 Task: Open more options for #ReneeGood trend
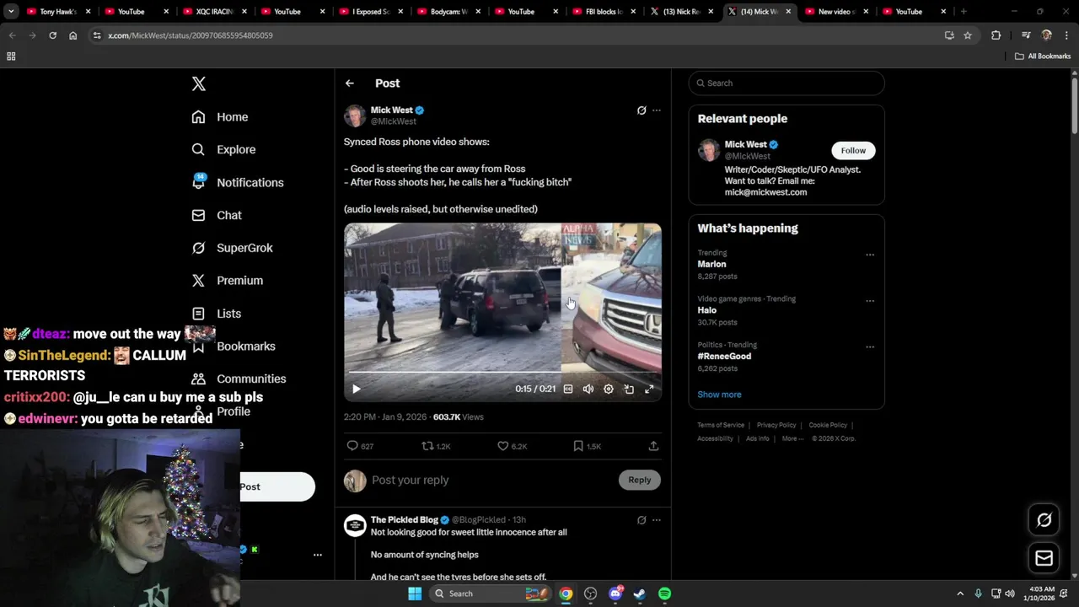[870, 346]
